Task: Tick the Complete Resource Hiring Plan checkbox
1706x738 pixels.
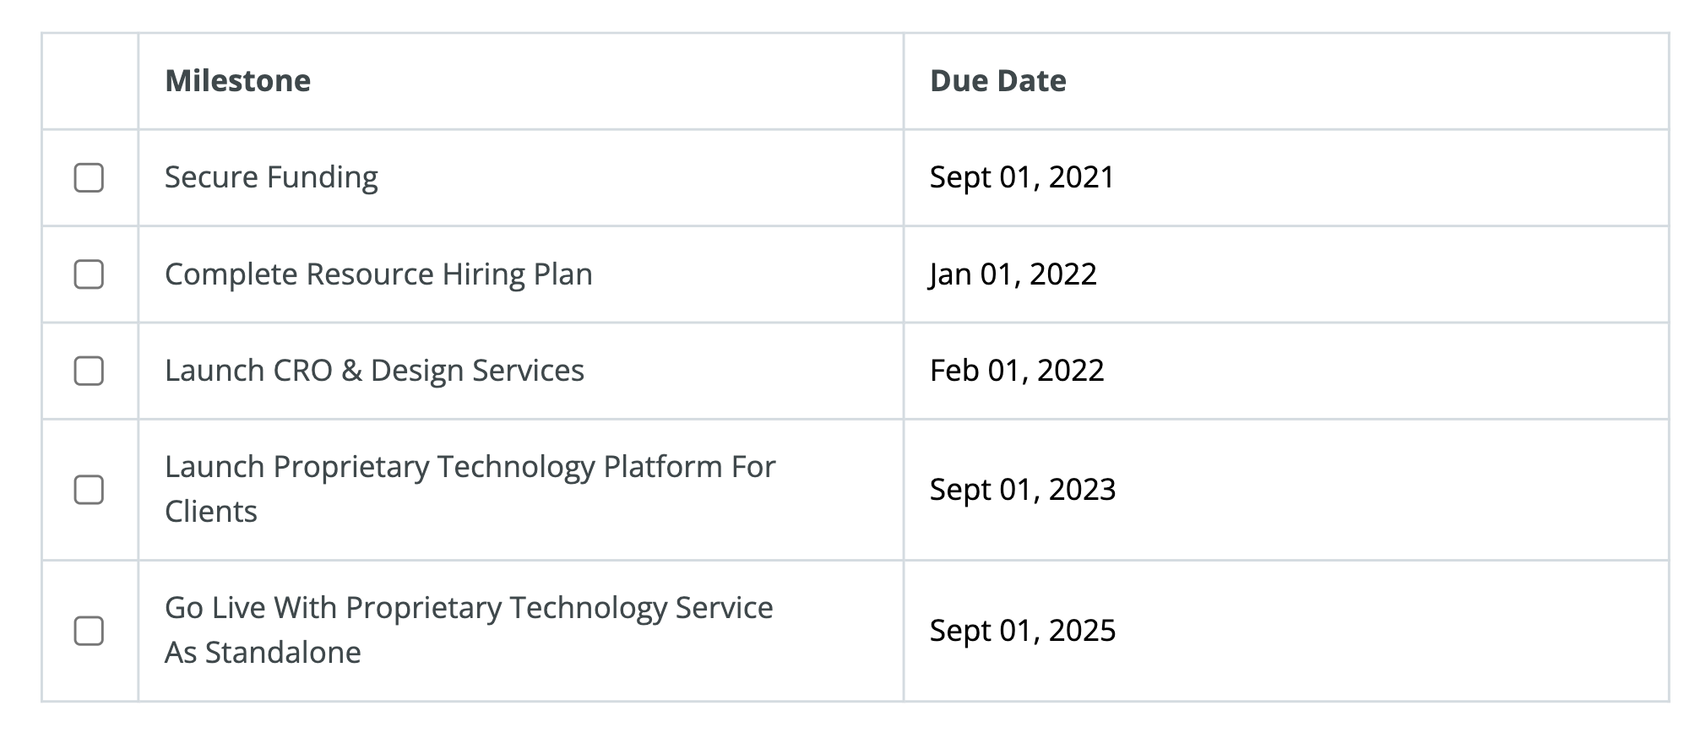Action: tap(89, 274)
